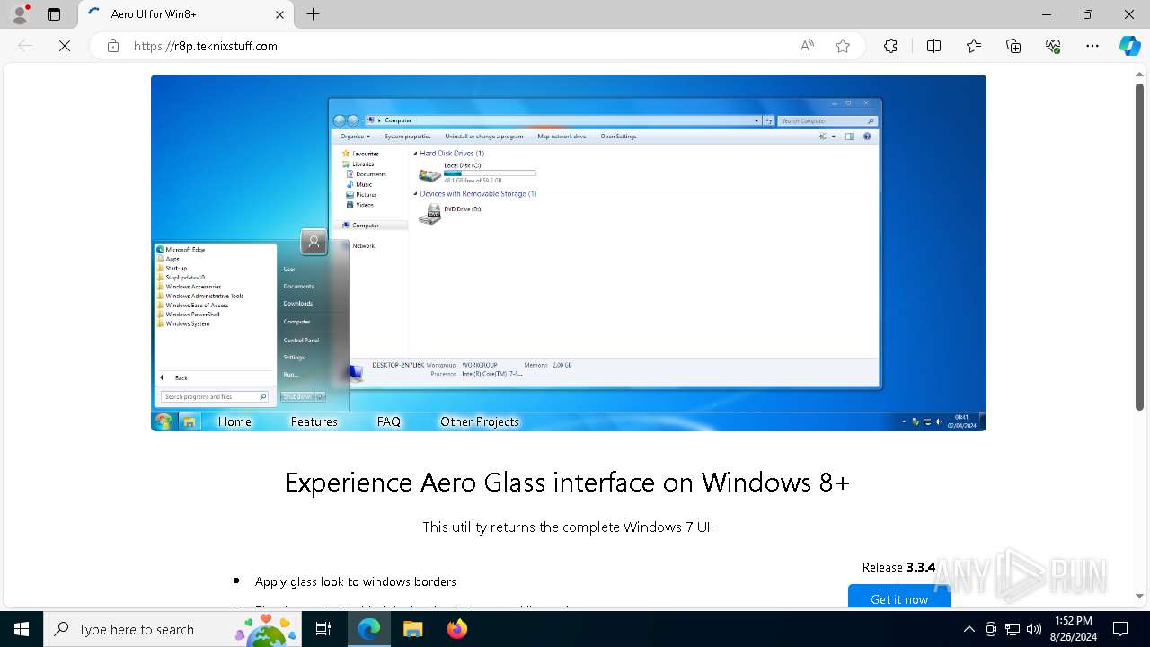Click the taskbar search box
Viewport: 1150px width, 647px height.
click(x=172, y=629)
